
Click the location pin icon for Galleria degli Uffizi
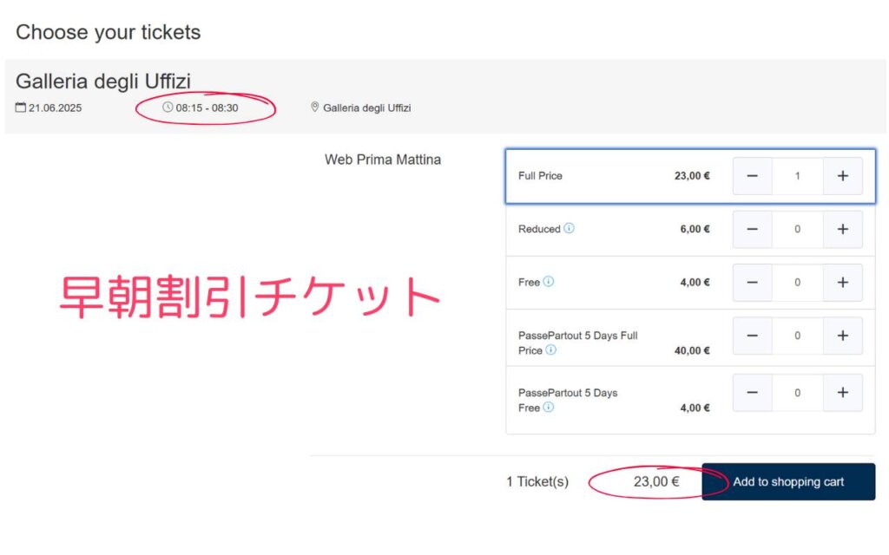pos(314,107)
